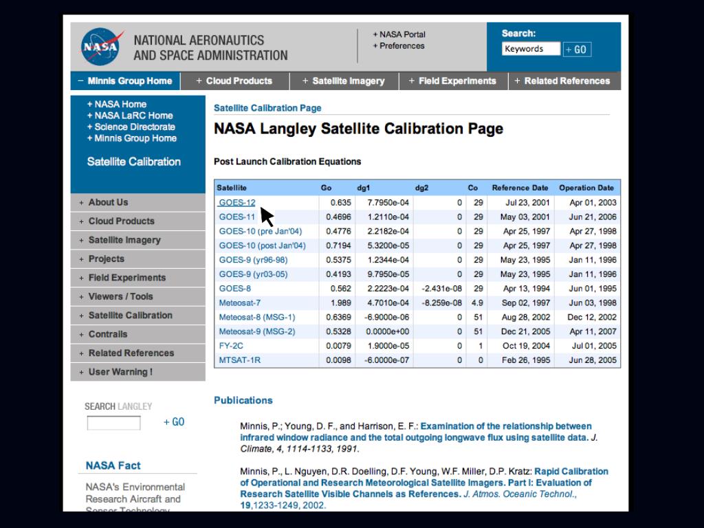Open the Meteosat-8 (MSG-1) link
704x528 pixels.
[x=257, y=318]
